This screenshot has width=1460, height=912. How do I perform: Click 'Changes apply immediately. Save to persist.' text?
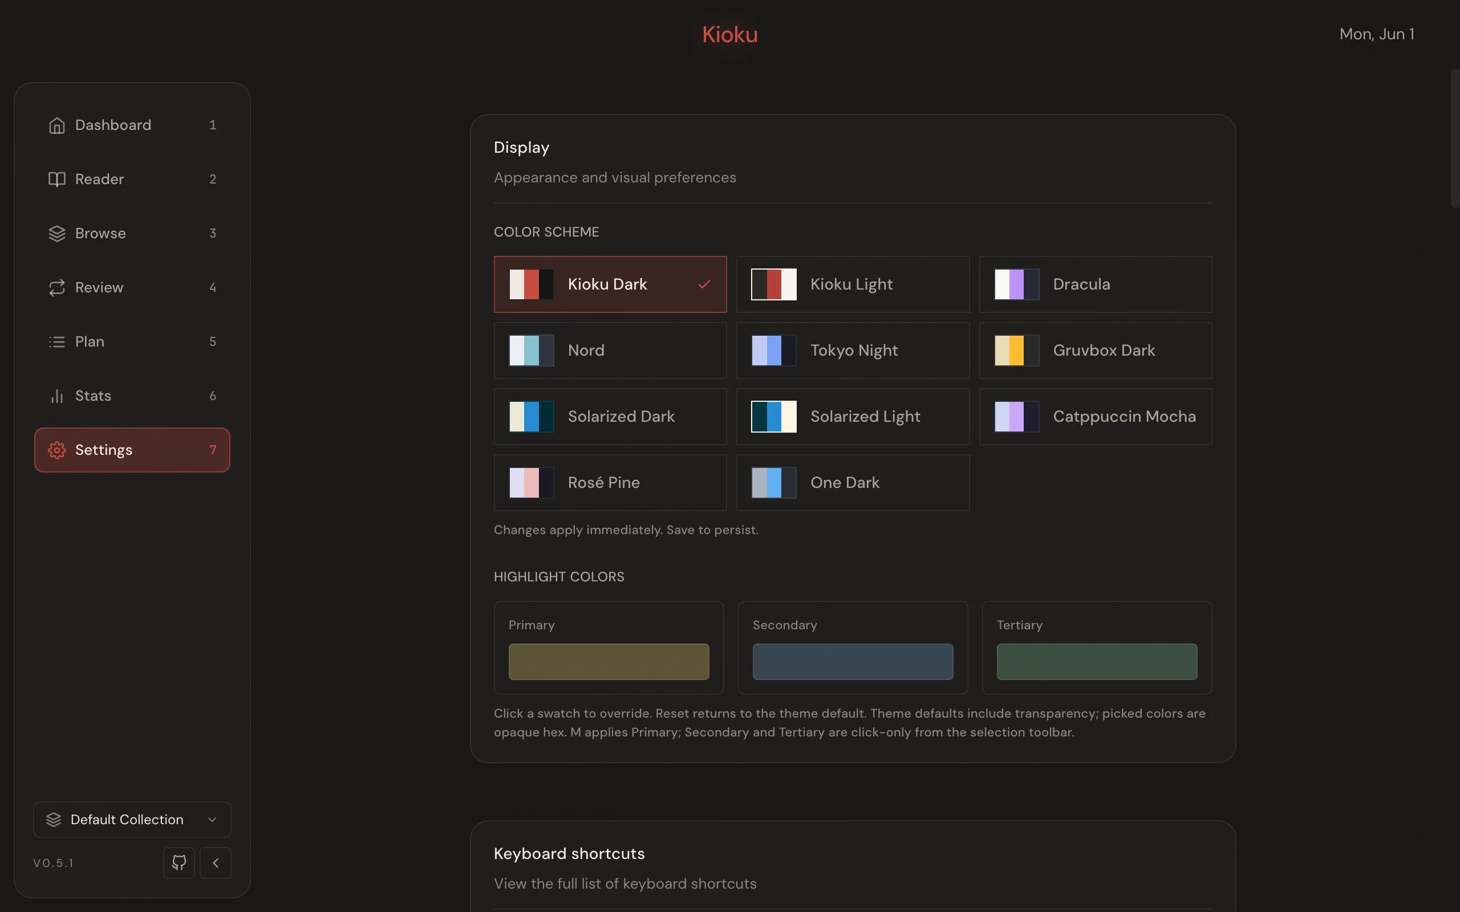coord(626,530)
